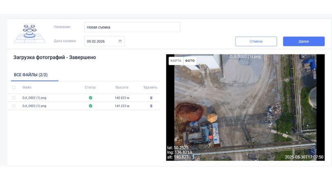Click trash icon for DJI_0003 (1).png
This screenshot has height=180, width=332.
click(151, 106)
